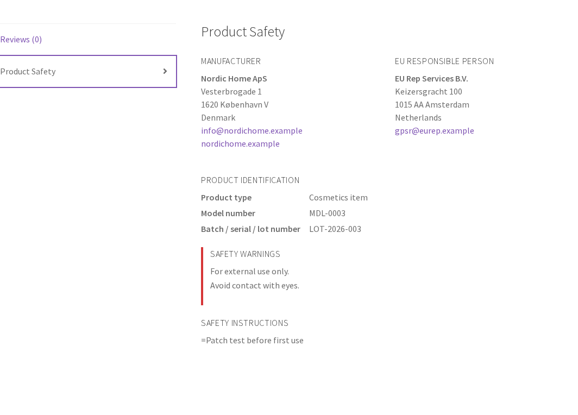Click the SAFETY WARNINGS heading

tap(245, 254)
